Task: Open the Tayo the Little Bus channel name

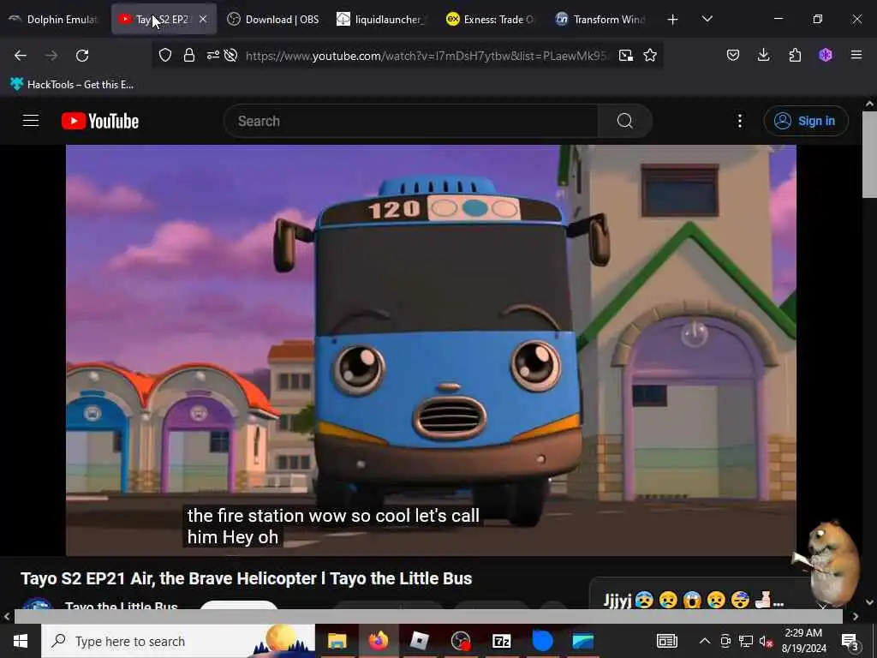Action: pyautogui.click(x=122, y=606)
